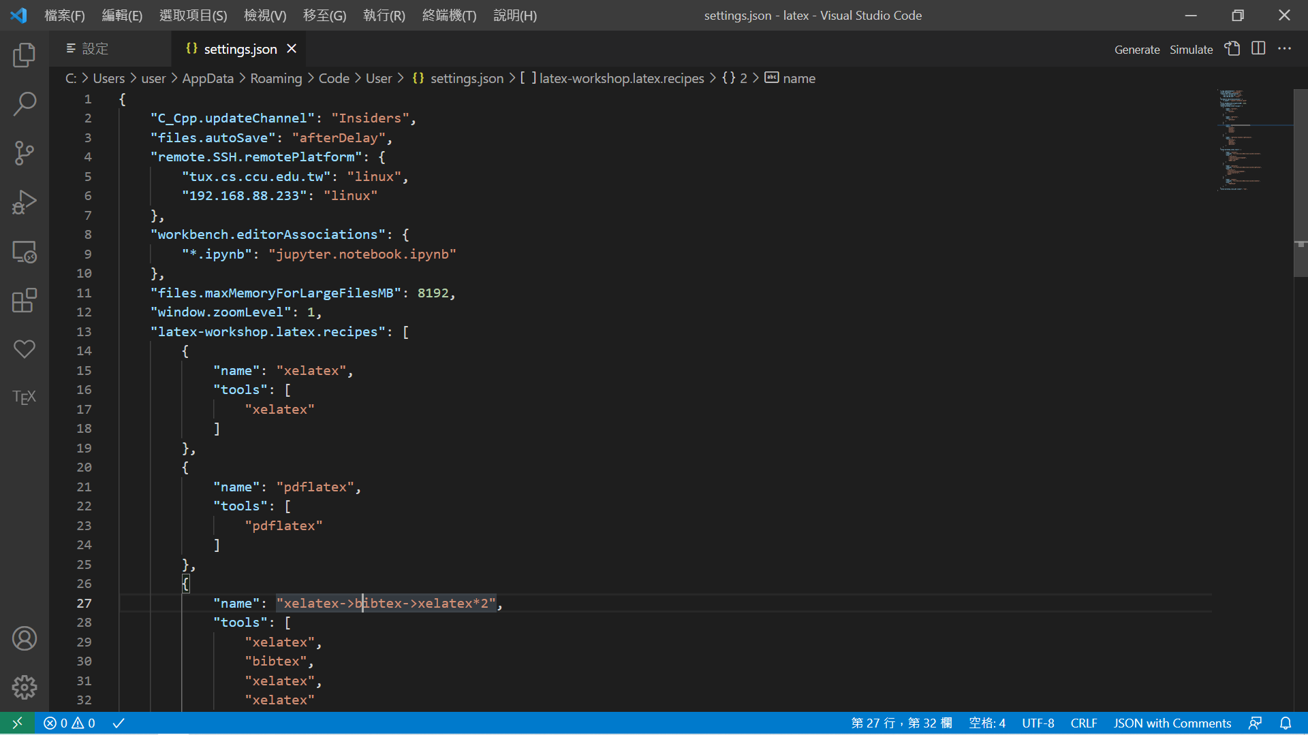This screenshot has width=1308, height=735.
Task: Open the 檔案(F) menu
Action: point(65,15)
